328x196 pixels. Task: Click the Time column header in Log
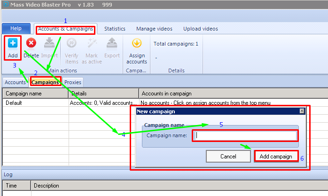tap(16, 186)
